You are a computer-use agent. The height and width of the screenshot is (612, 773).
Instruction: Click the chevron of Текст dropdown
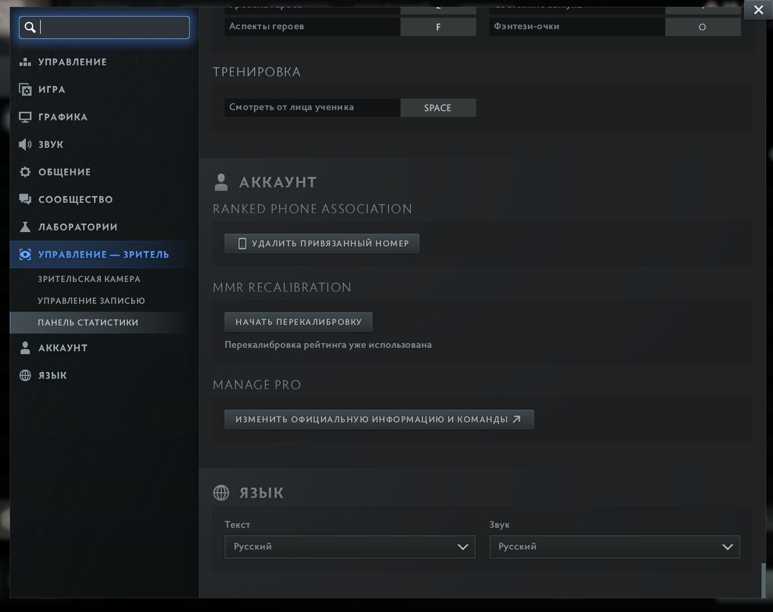point(463,547)
